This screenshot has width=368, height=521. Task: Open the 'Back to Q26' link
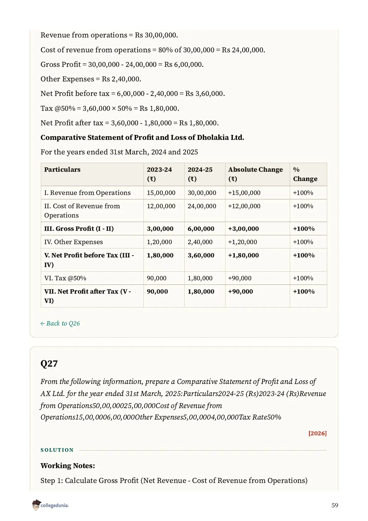[x=60, y=323]
